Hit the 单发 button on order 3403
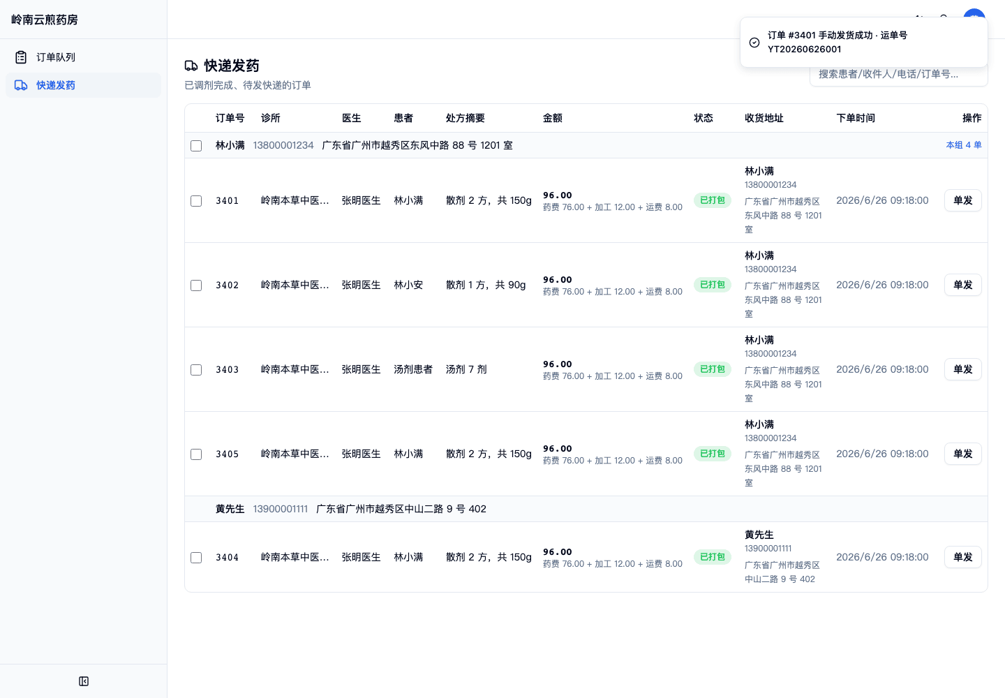Screen dimensions: 1005x698 pyautogui.click(x=963, y=369)
